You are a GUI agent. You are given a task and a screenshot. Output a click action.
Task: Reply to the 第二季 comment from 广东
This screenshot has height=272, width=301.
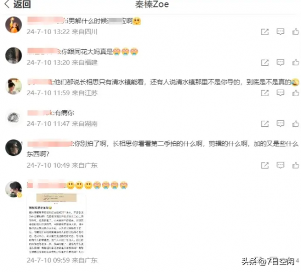point(280,165)
